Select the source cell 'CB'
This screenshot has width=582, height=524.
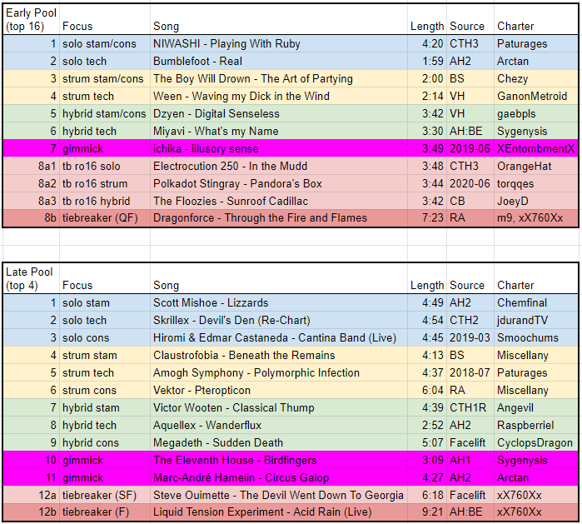[470, 201]
